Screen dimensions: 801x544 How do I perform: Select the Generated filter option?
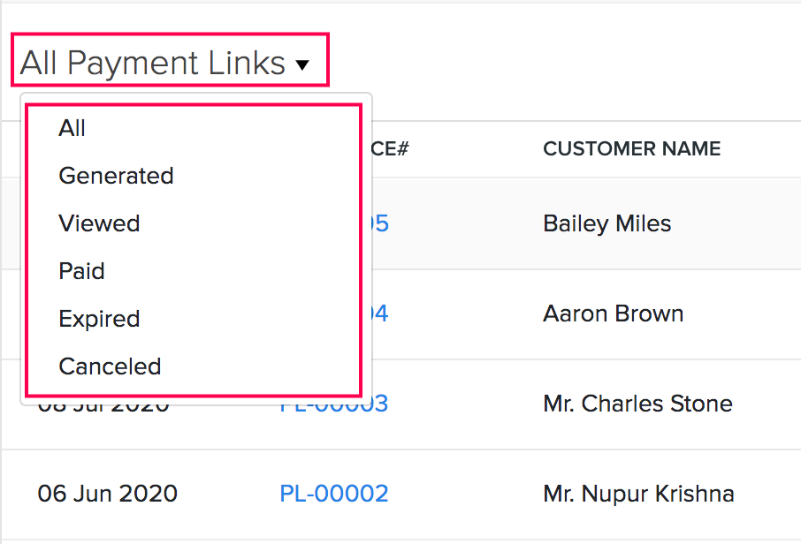click(116, 176)
